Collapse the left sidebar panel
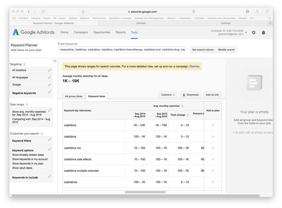 pos(55,61)
